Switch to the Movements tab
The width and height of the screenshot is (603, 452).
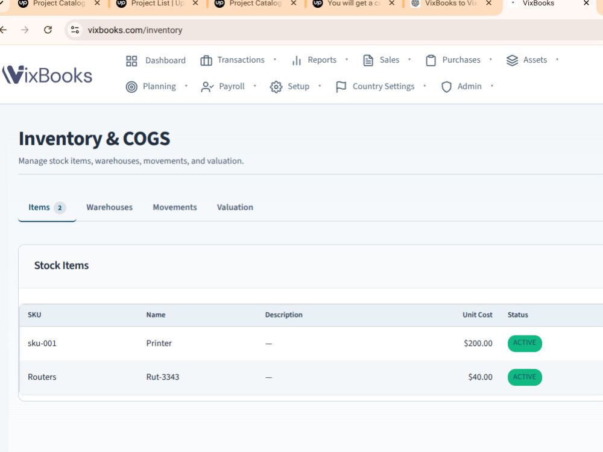[175, 207]
